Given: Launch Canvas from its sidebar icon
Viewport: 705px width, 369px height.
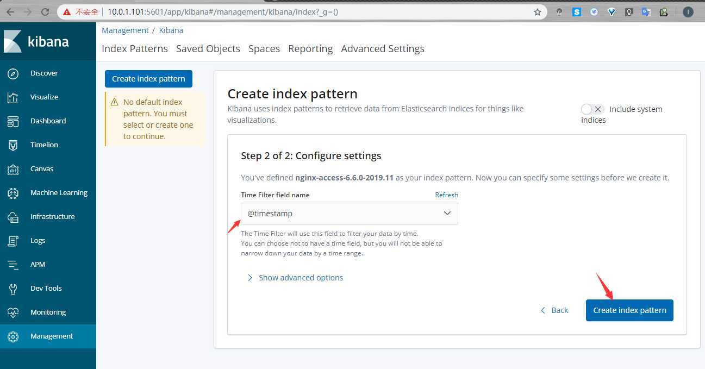Looking at the screenshot, I should (13, 169).
